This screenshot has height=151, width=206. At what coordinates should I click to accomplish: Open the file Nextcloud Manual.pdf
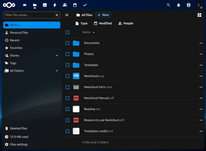click(99, 98)
